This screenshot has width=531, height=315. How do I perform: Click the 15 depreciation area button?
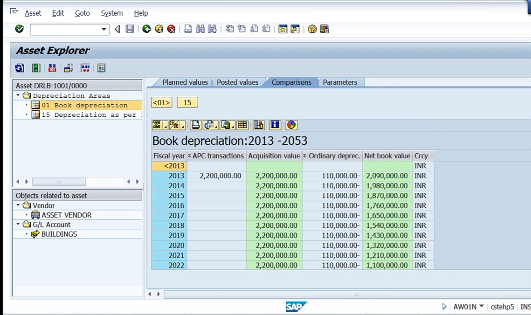[187, 102]
